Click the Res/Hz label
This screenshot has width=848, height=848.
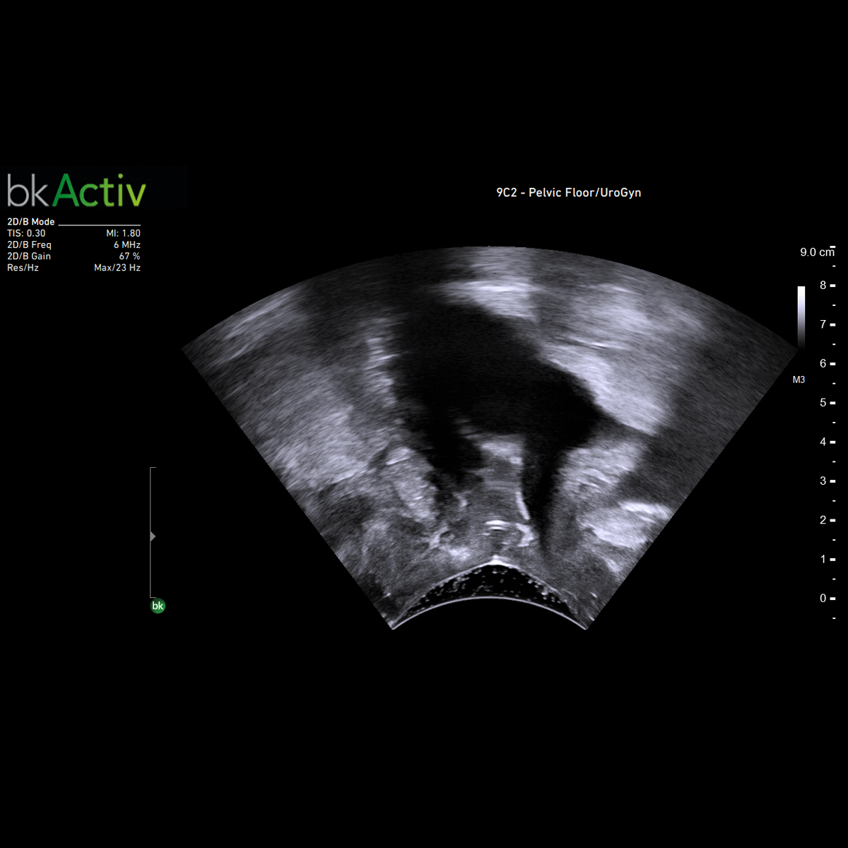pyautogui.click(x=23, y=268)
